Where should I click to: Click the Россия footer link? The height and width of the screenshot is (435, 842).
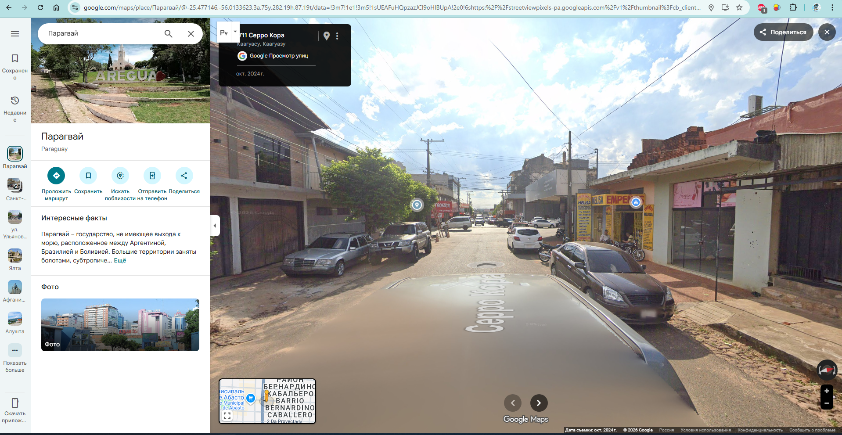[x=666, y=430]
